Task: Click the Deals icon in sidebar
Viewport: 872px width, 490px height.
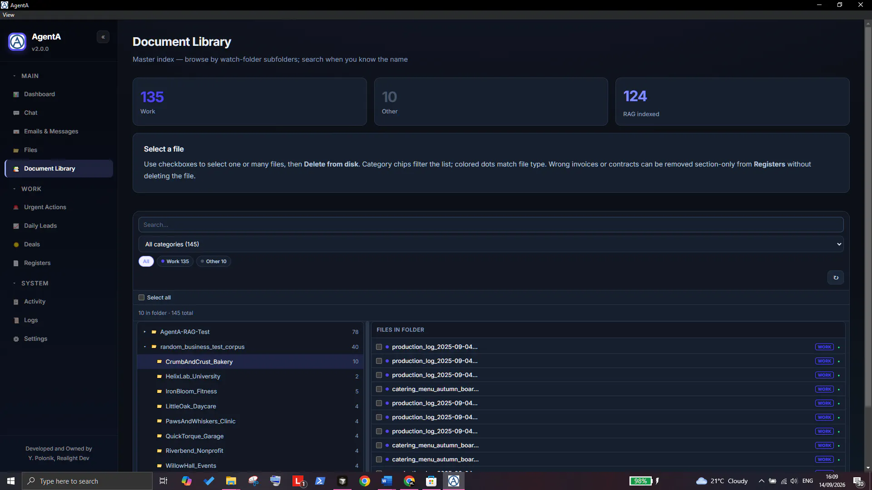Action: pos(16,245)
